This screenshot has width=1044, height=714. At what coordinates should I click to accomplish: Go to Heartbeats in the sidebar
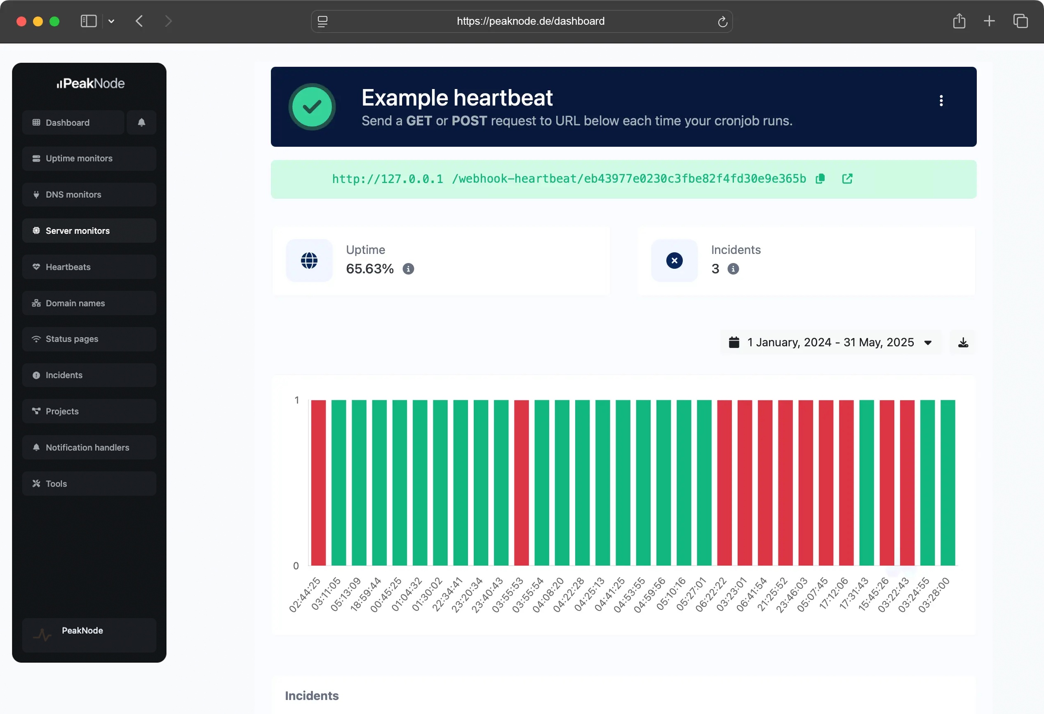(x=89, y=267)
